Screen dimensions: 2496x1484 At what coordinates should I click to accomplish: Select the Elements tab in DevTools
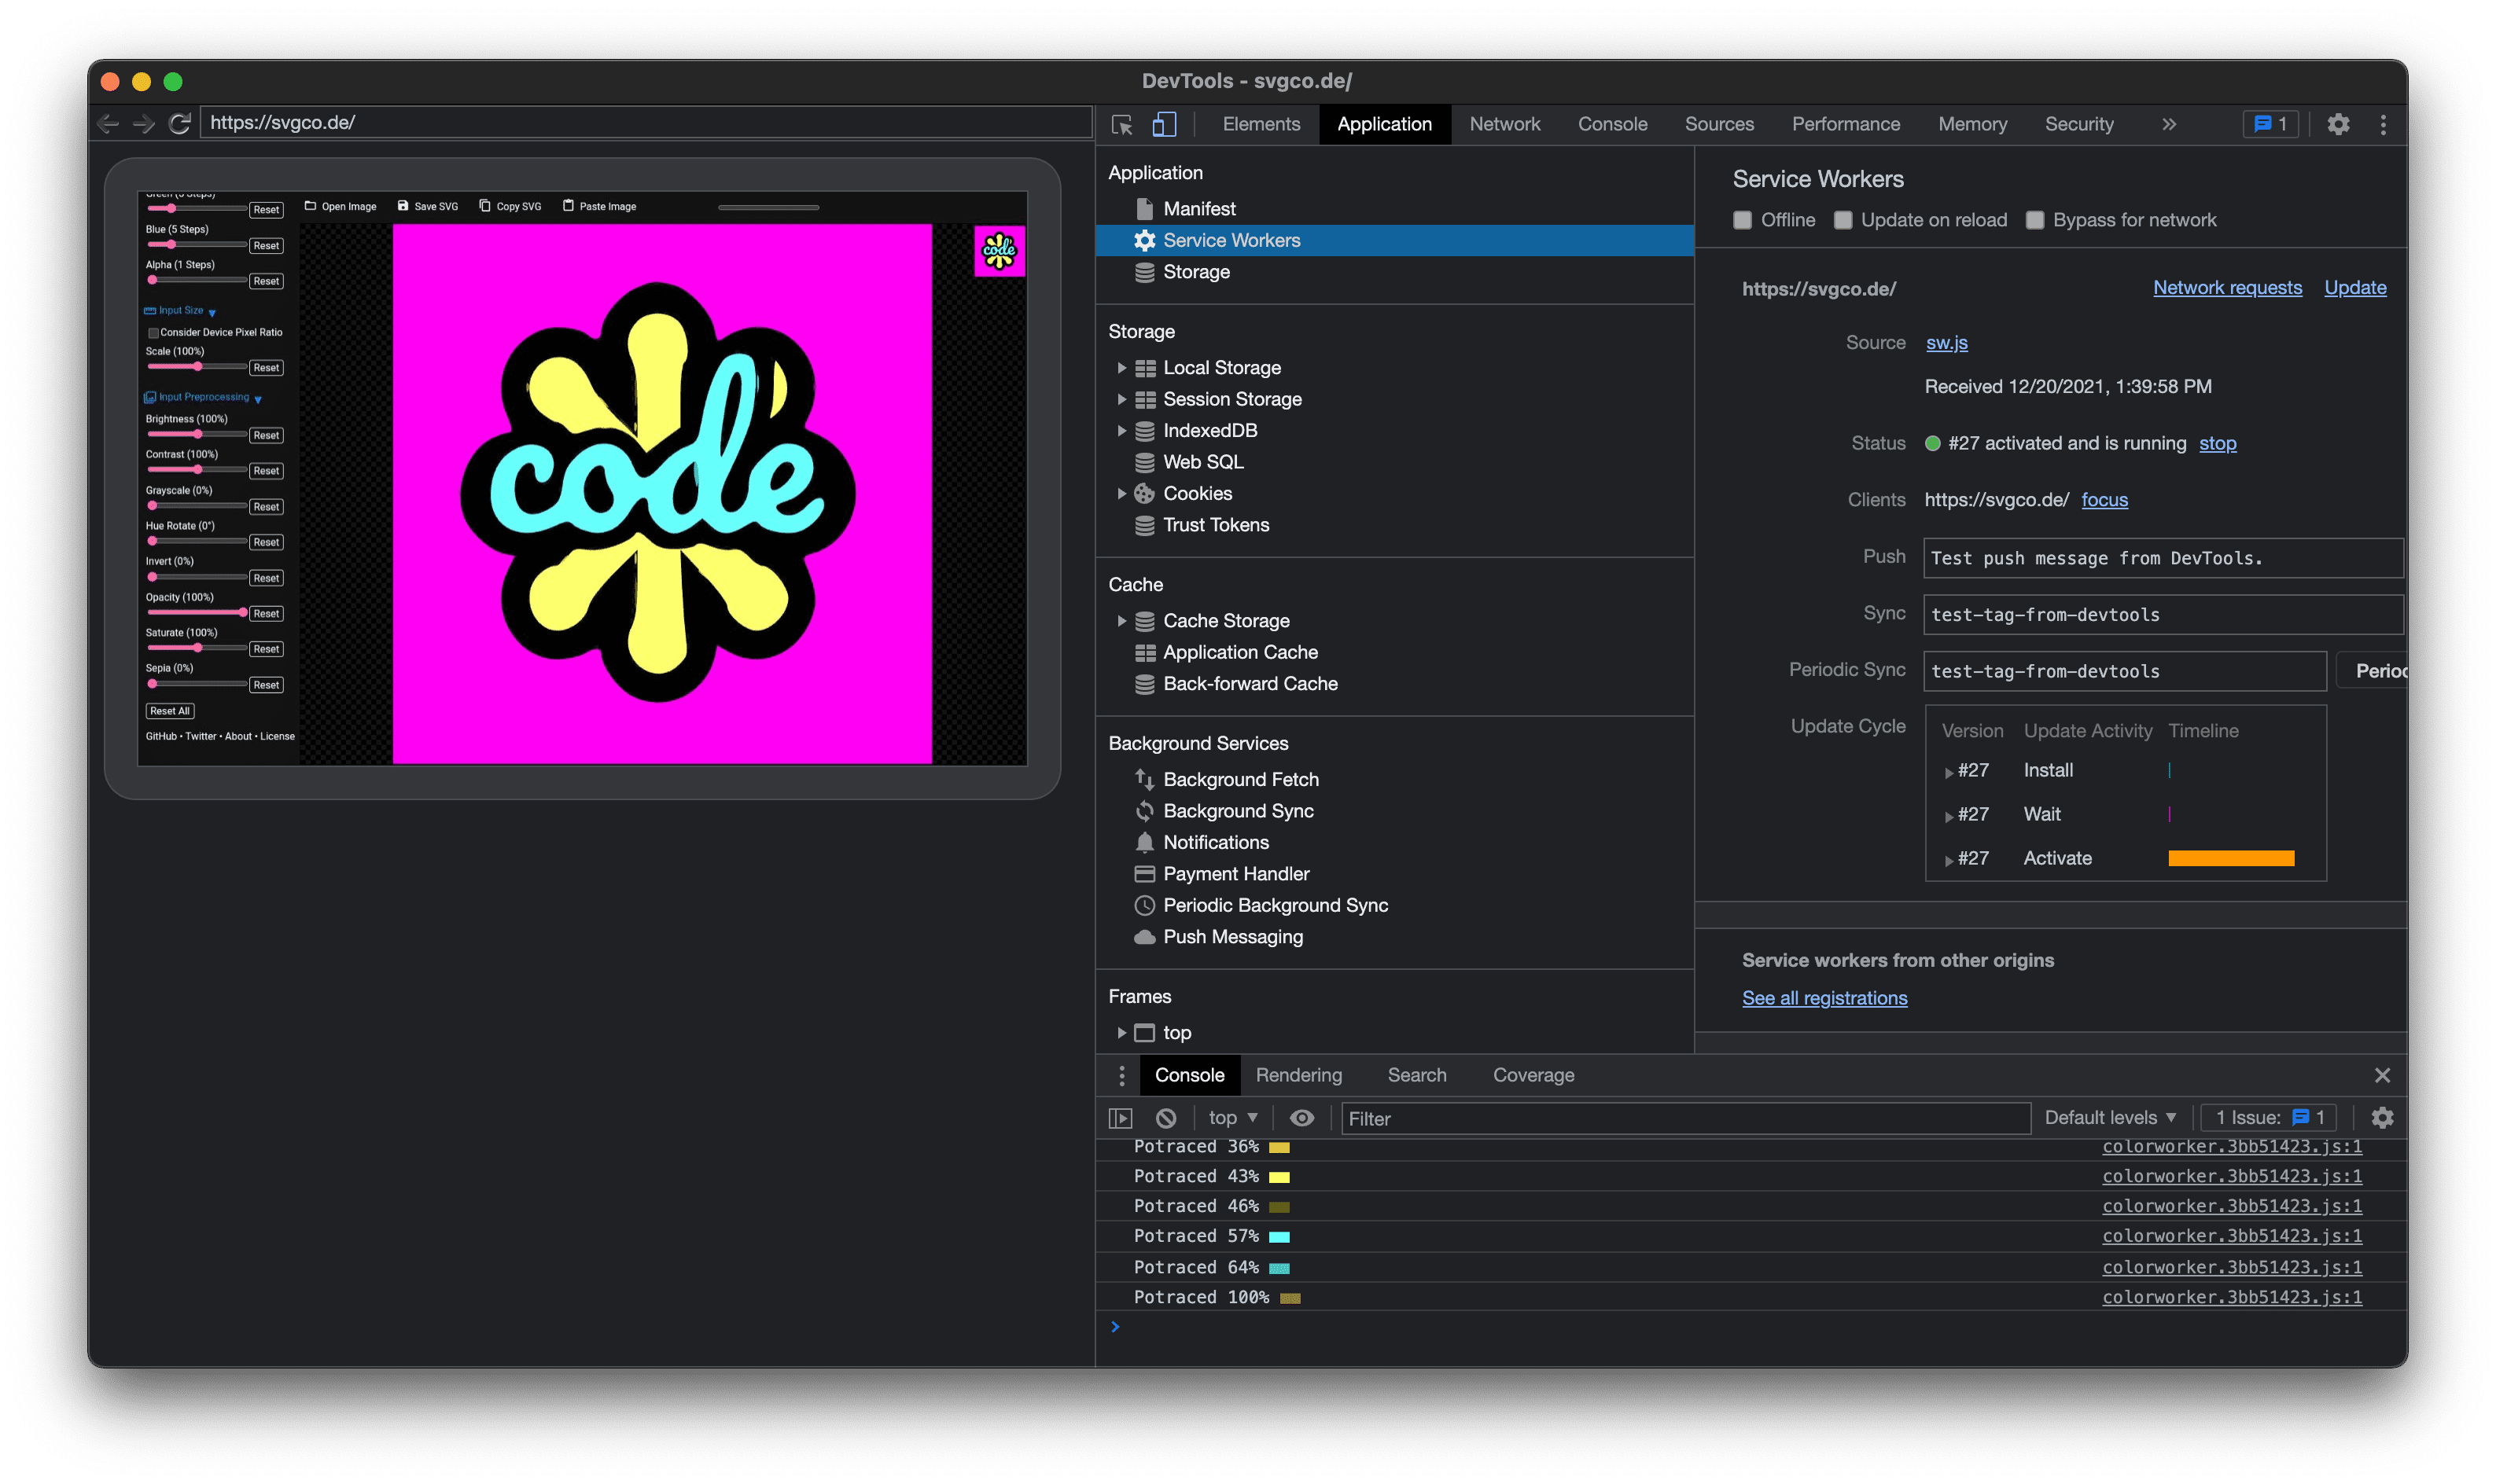click(x=1260, y=123)
